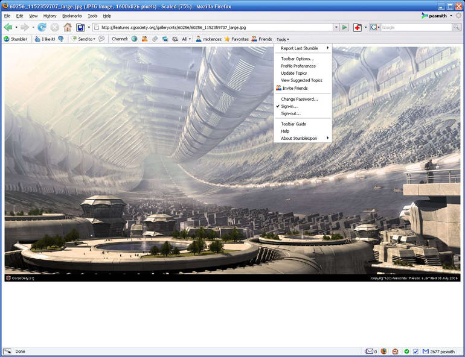Click the thumbs-down dislike icon

coord(61,39)
